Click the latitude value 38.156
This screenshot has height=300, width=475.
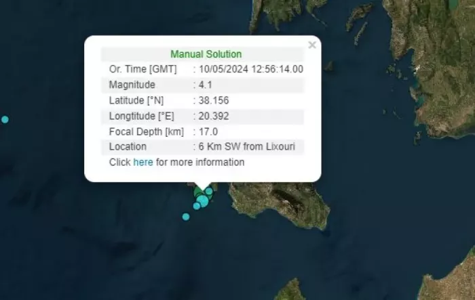[x=211, y=100]
